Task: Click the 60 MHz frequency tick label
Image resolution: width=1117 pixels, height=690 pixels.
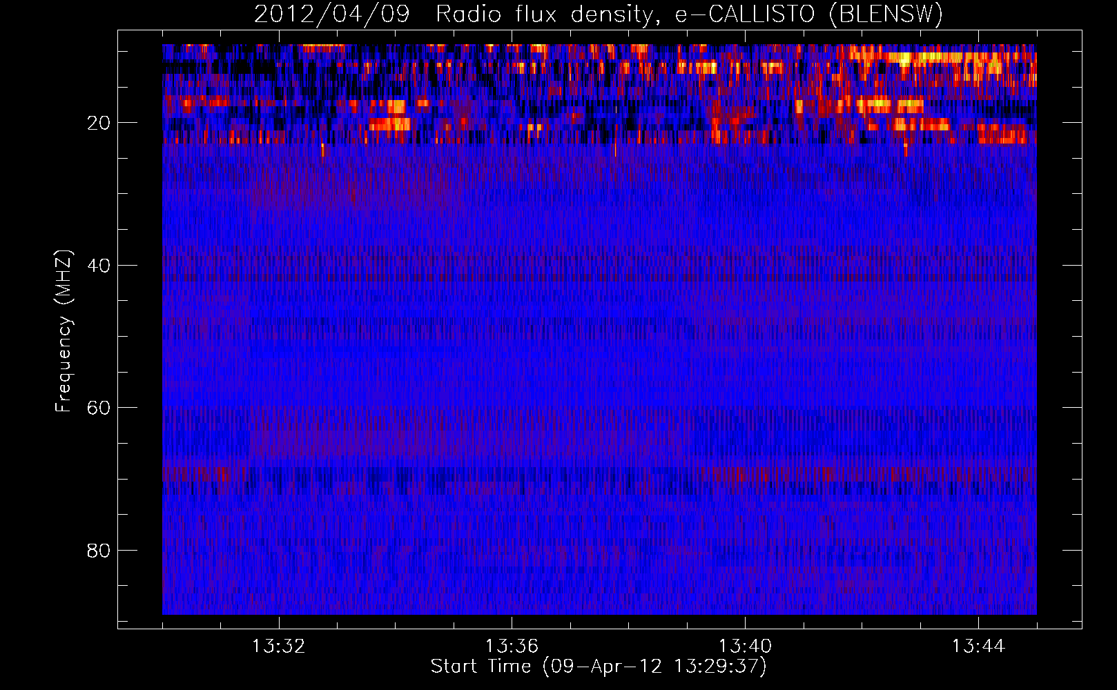Action: [x=99, y=408]
